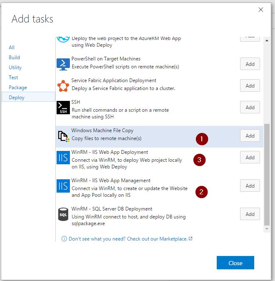Click the external link icon after Marketplace
Viewport: 275px width, 281px height.
[191, 238]
